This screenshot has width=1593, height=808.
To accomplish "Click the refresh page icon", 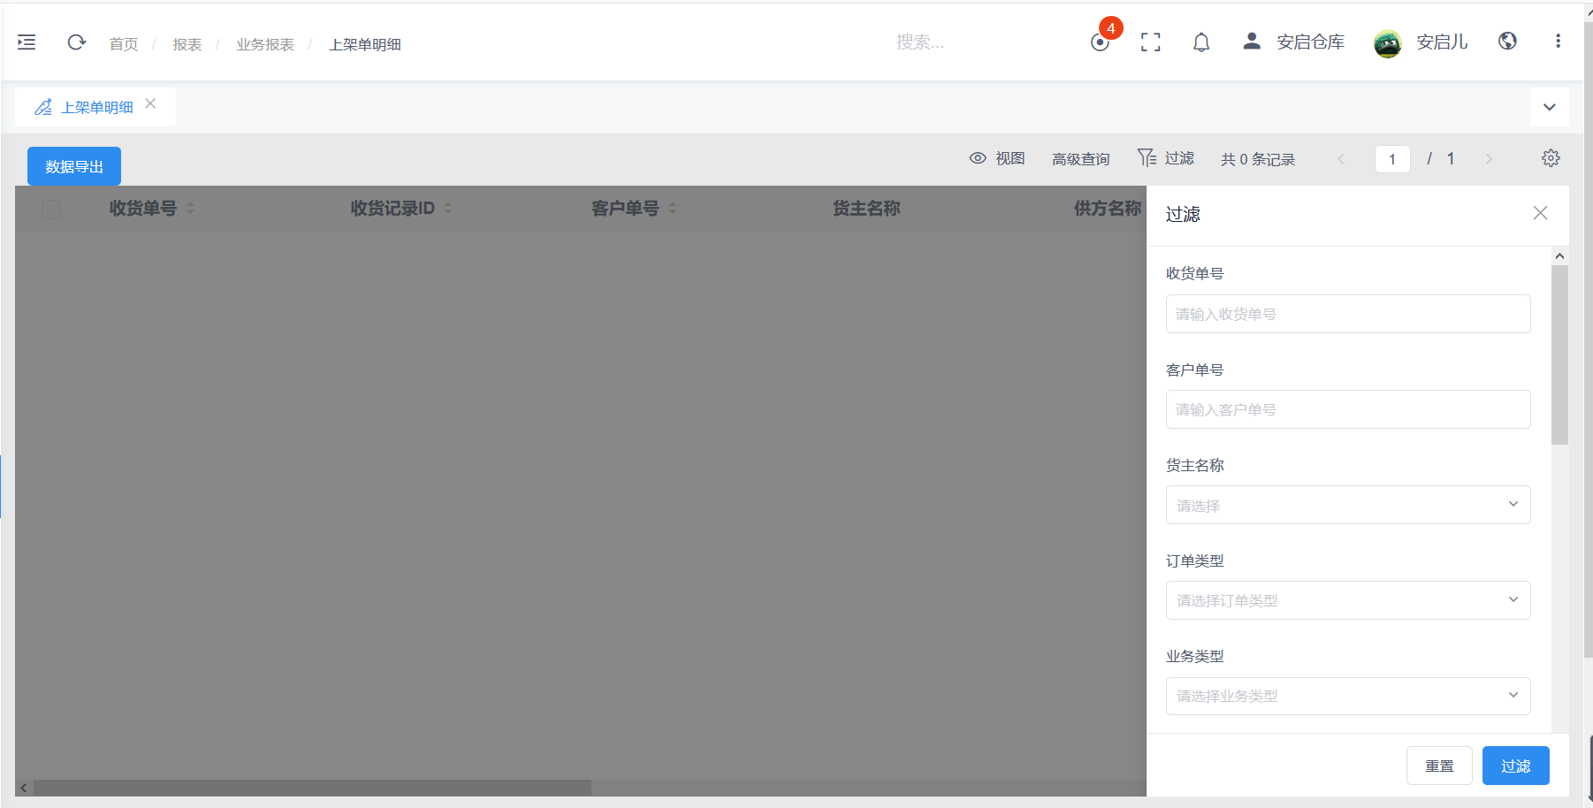I will pos(77,42).
